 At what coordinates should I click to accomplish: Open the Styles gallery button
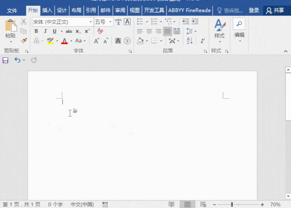pyautogui.click(x=220, y=30)
